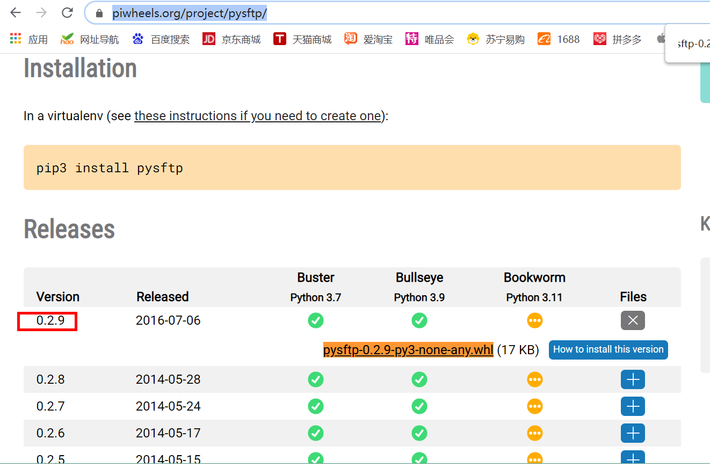This screenshot has height=468, width=710.
Task: Click the lock icon in the address bar
Action: tap(99, 13)
